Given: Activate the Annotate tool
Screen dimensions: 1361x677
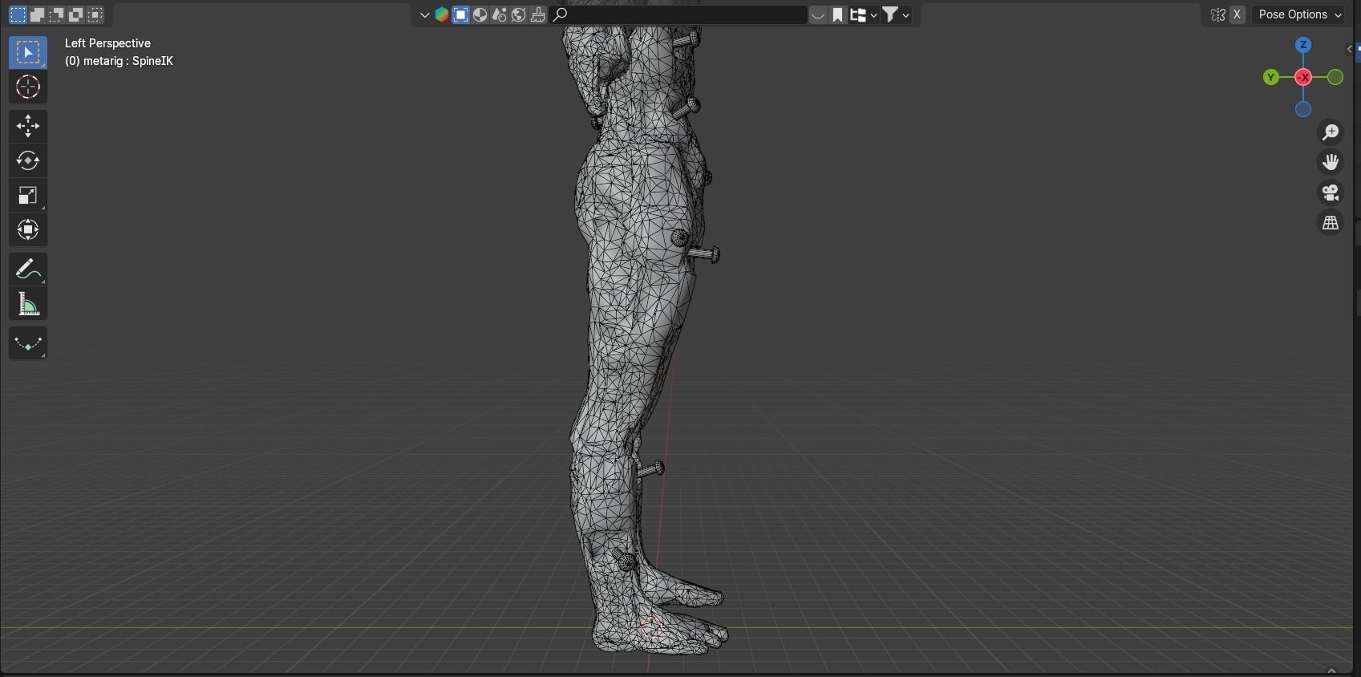Looking at the screenshot, I should [x=28, y=270].
